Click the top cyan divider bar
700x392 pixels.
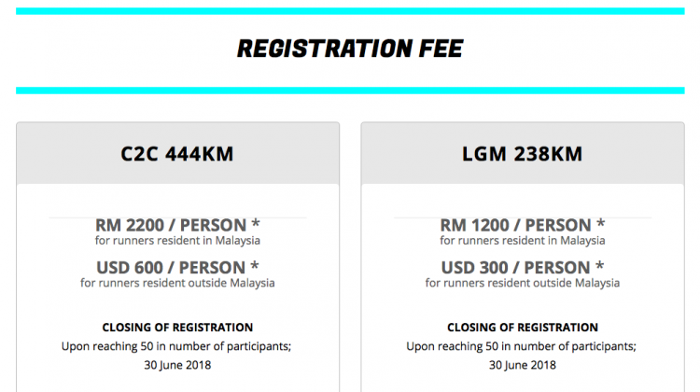point(350,11)
